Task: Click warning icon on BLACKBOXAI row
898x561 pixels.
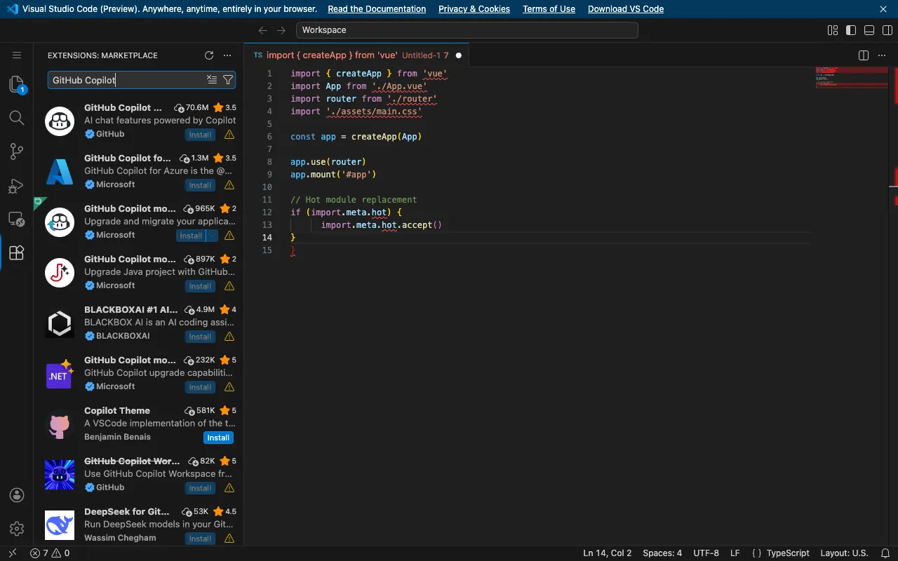Action: click(x=229, y=337)
